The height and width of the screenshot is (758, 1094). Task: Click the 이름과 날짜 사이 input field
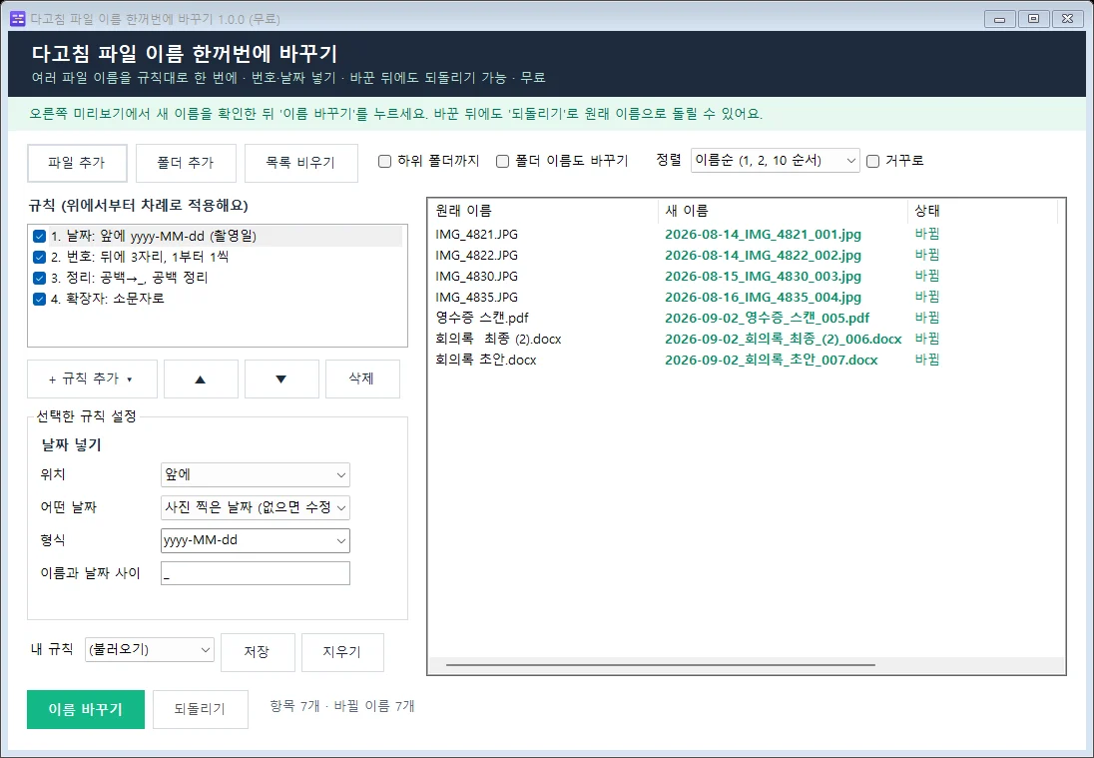(x=256, y=573)
